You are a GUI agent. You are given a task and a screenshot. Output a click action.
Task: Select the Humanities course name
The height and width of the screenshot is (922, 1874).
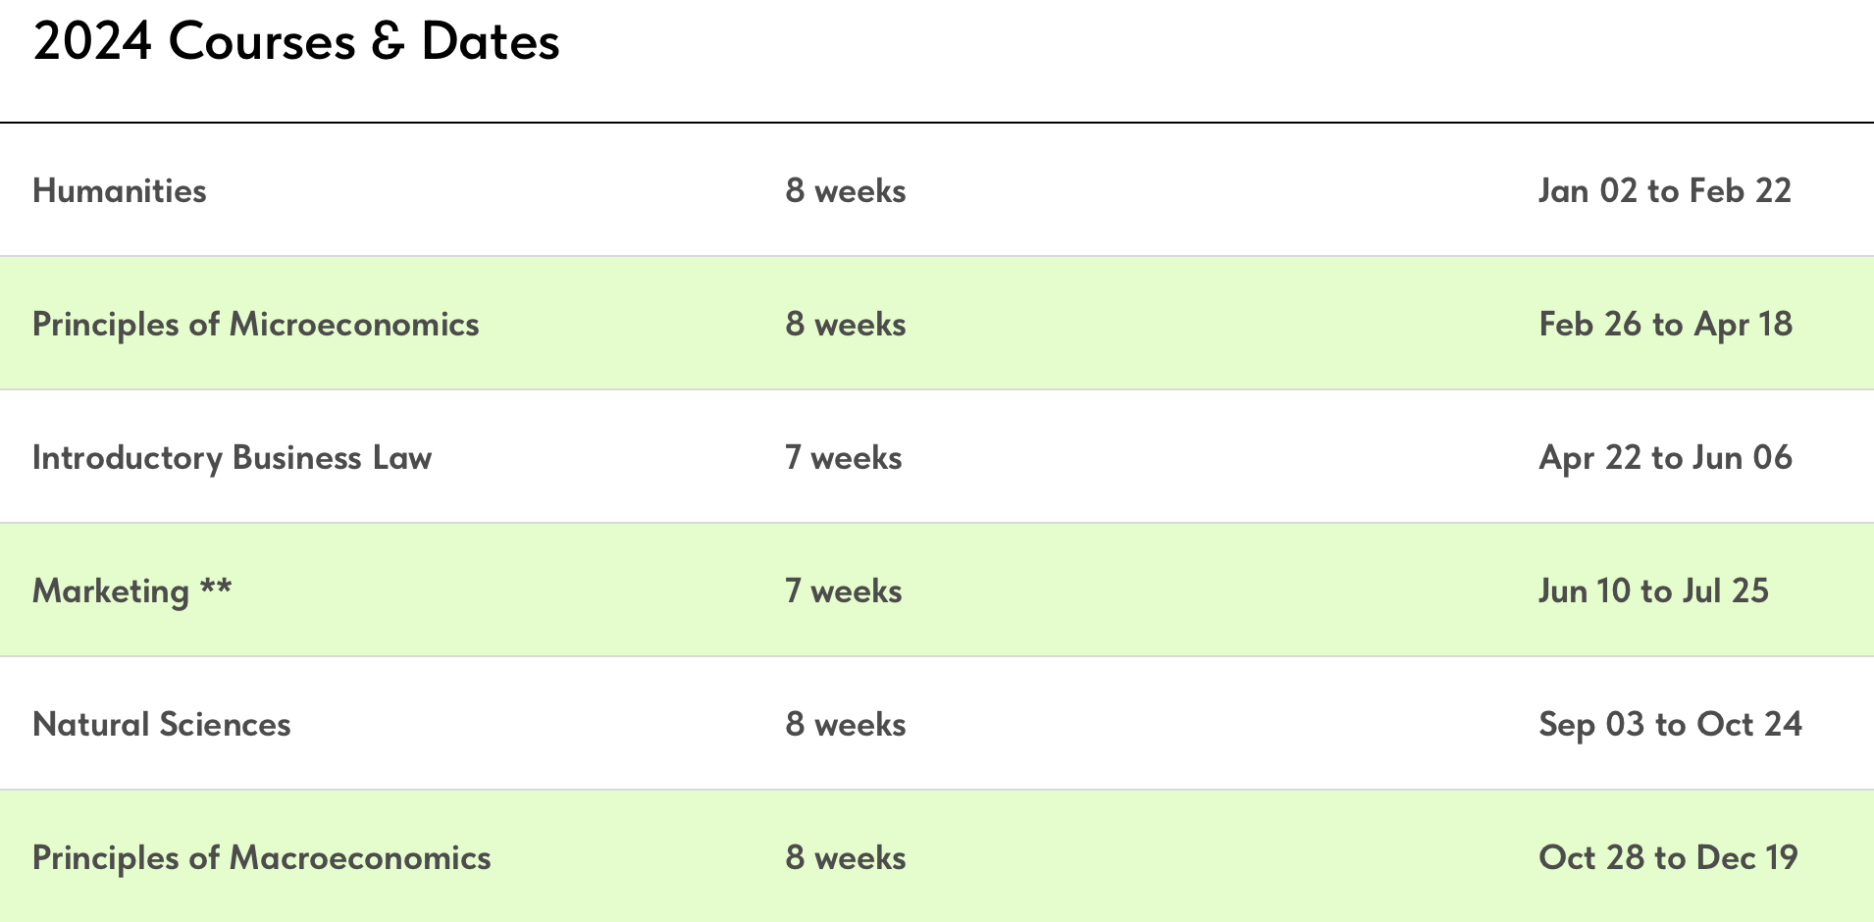tap(120, 190)
